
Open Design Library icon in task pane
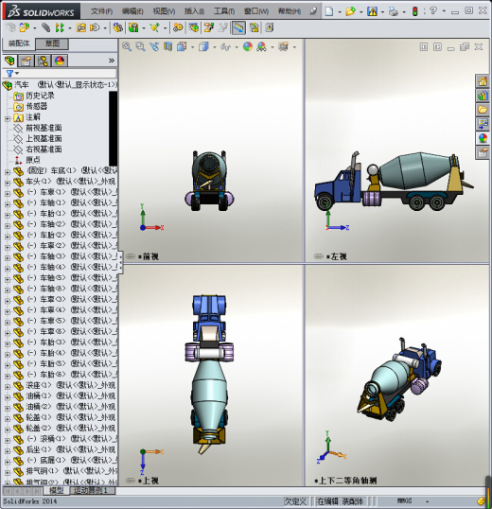click(483, 96)
